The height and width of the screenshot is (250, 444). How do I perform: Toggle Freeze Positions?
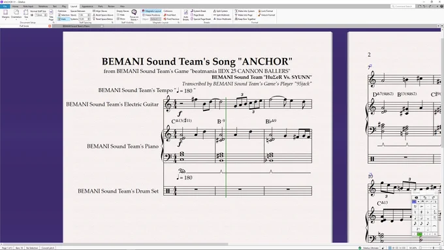pyautogui.click(x=151, y=15)
